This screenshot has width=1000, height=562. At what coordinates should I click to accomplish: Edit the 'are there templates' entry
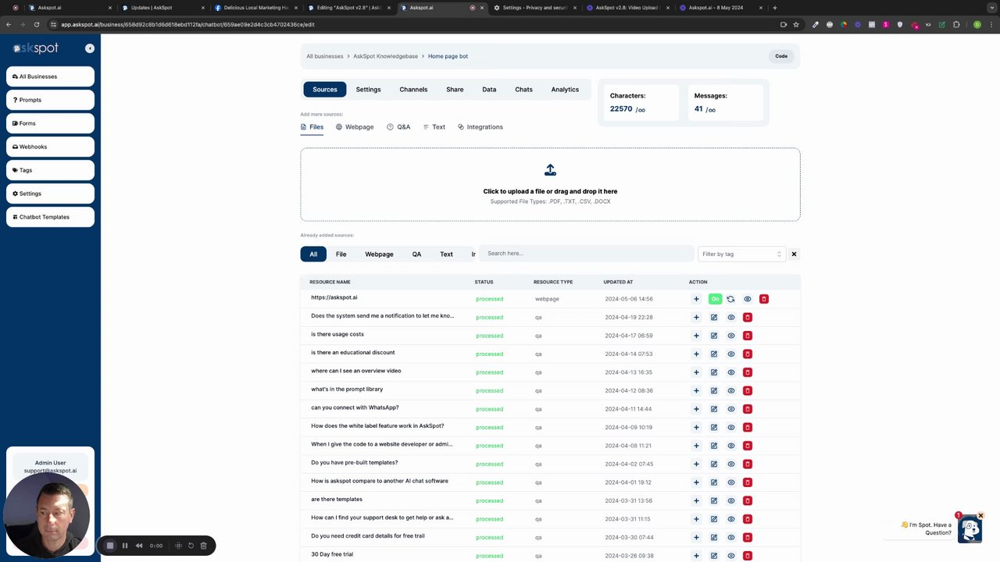[714, 500]
